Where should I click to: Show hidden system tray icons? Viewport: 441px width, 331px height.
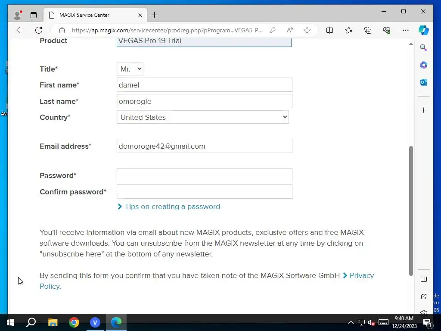point(351,322)
